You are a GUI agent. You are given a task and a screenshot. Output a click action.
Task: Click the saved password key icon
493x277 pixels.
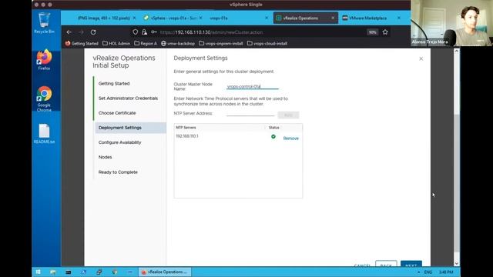(154, 32)
